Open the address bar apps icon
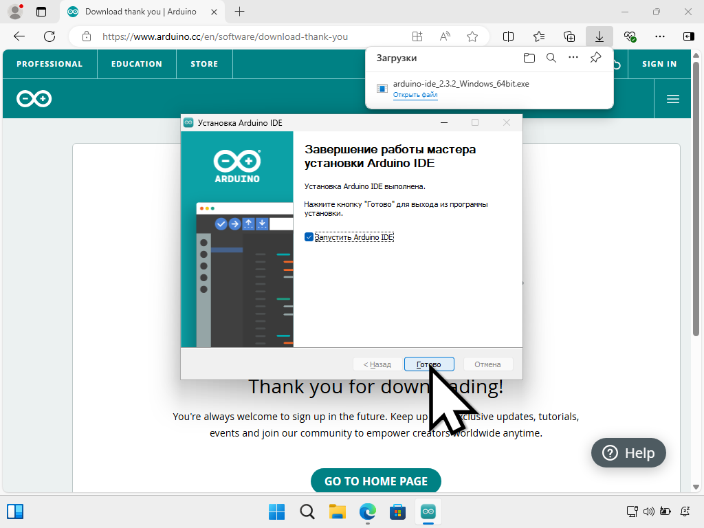Viewport: 704px width, 528px height. click(417, 36)
